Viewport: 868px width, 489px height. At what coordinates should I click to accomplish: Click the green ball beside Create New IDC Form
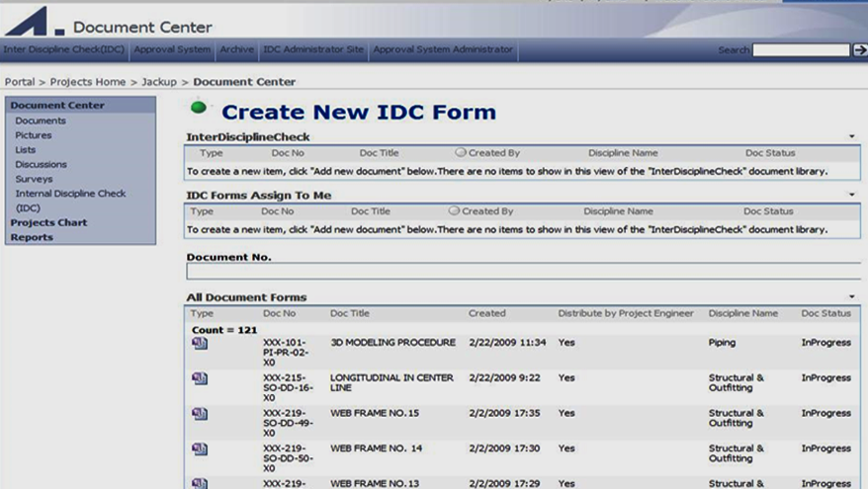(x=200, y=108)
